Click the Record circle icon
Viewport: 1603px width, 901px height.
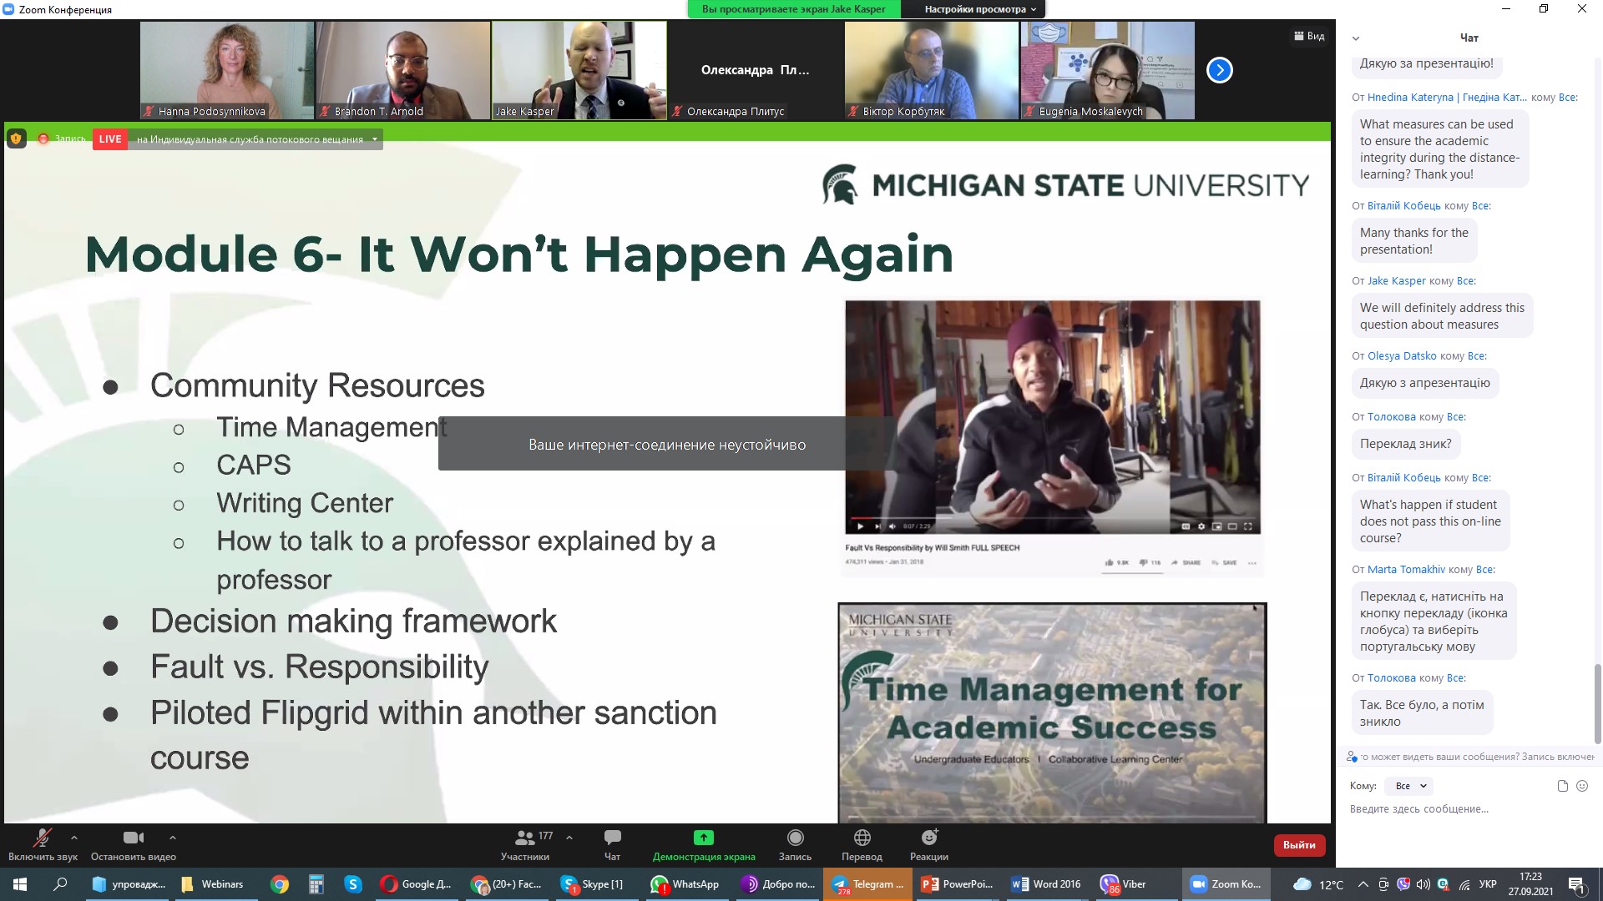pyautogui.click(x=795, y=838)
